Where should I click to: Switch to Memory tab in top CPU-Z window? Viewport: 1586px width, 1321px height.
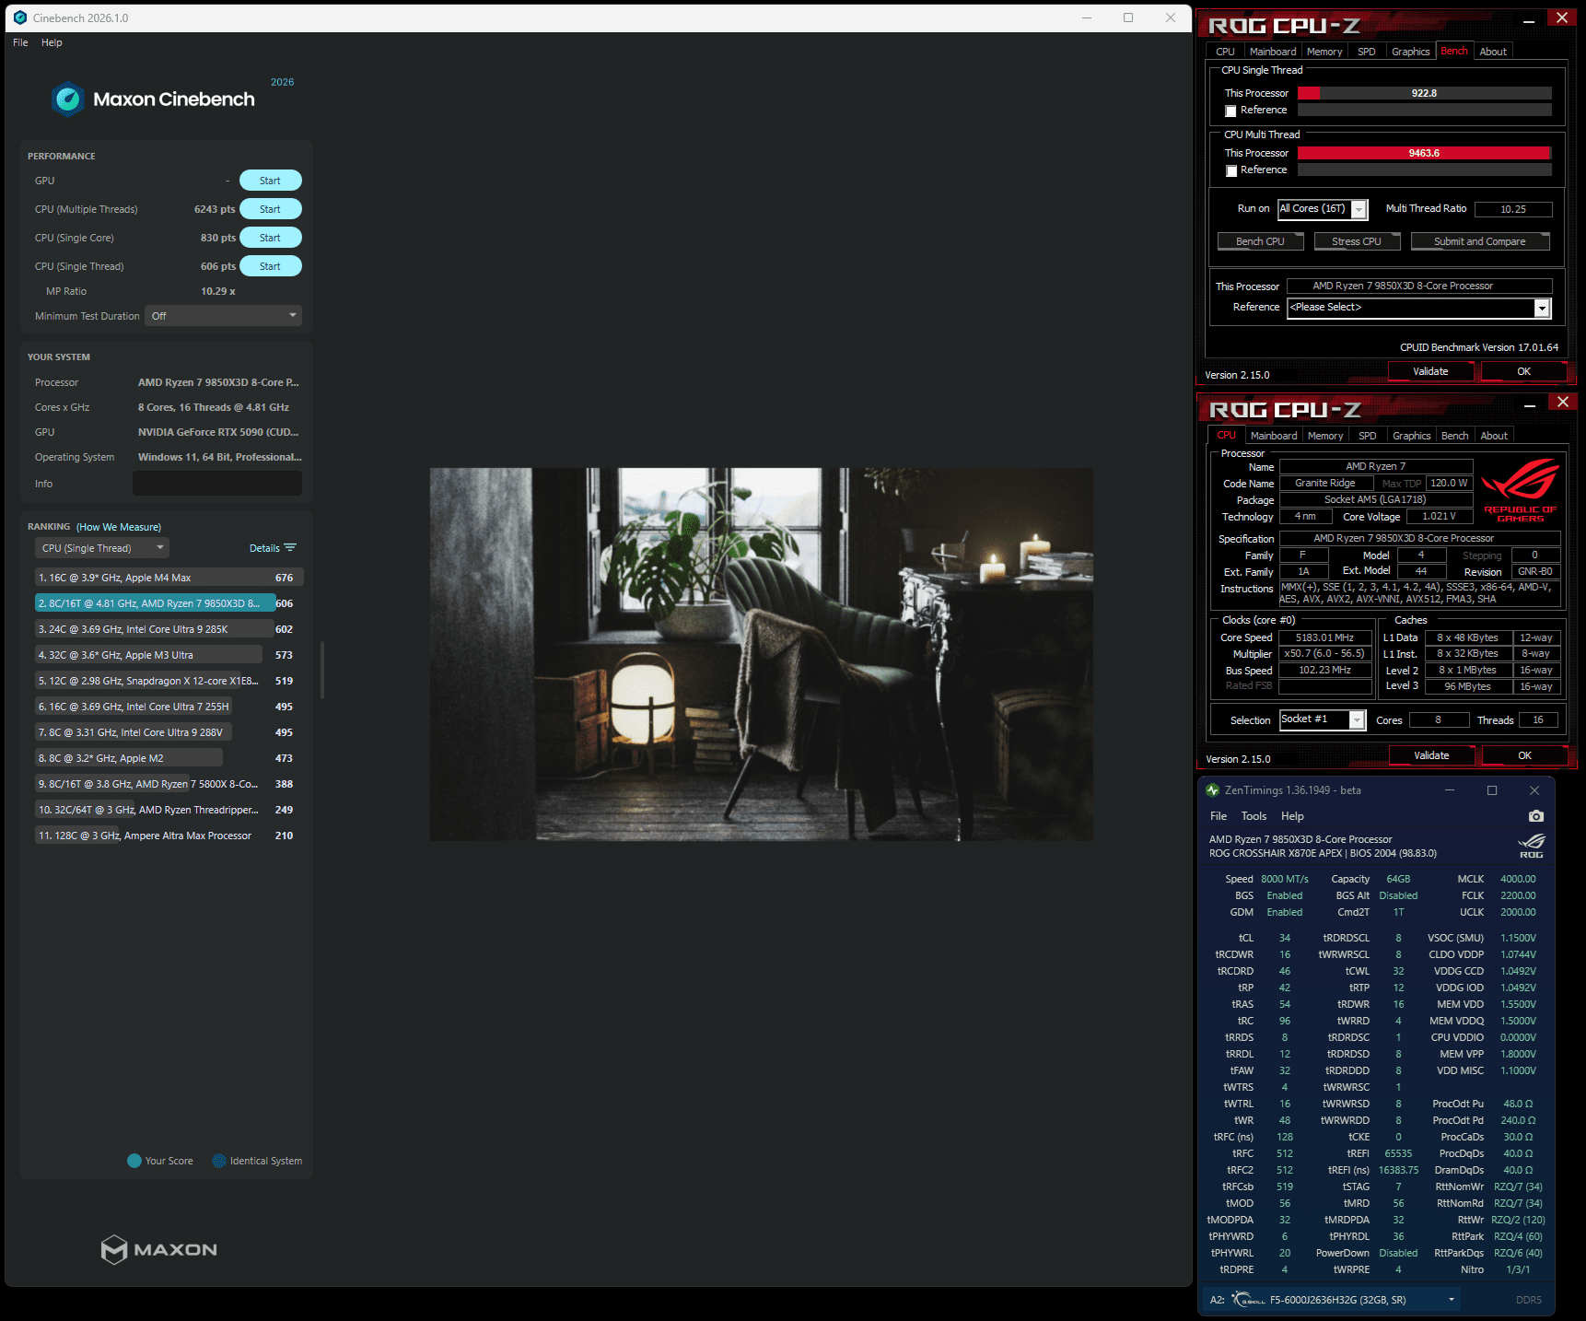click(x=1324, y=52)
